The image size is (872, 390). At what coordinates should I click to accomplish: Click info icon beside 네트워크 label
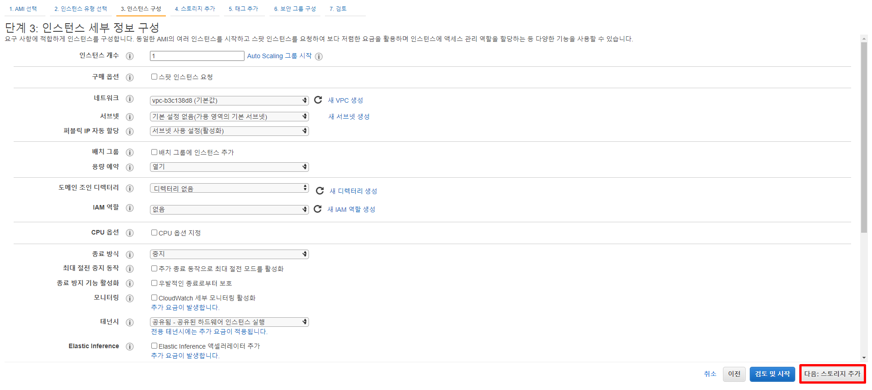tap(130, 99)
